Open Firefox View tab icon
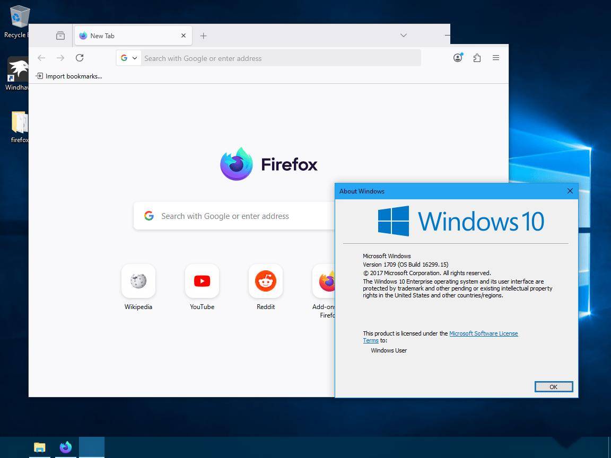 [60, 36]
